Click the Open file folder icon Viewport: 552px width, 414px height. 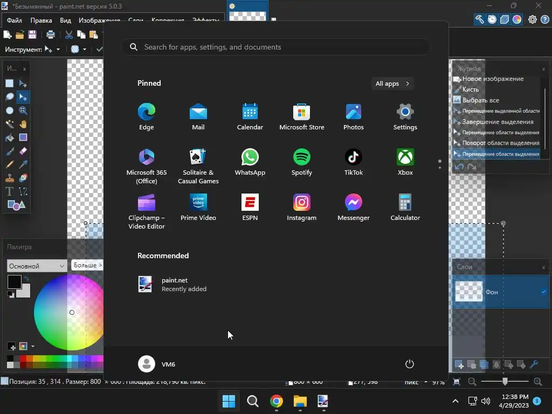[x=20, y=34]
